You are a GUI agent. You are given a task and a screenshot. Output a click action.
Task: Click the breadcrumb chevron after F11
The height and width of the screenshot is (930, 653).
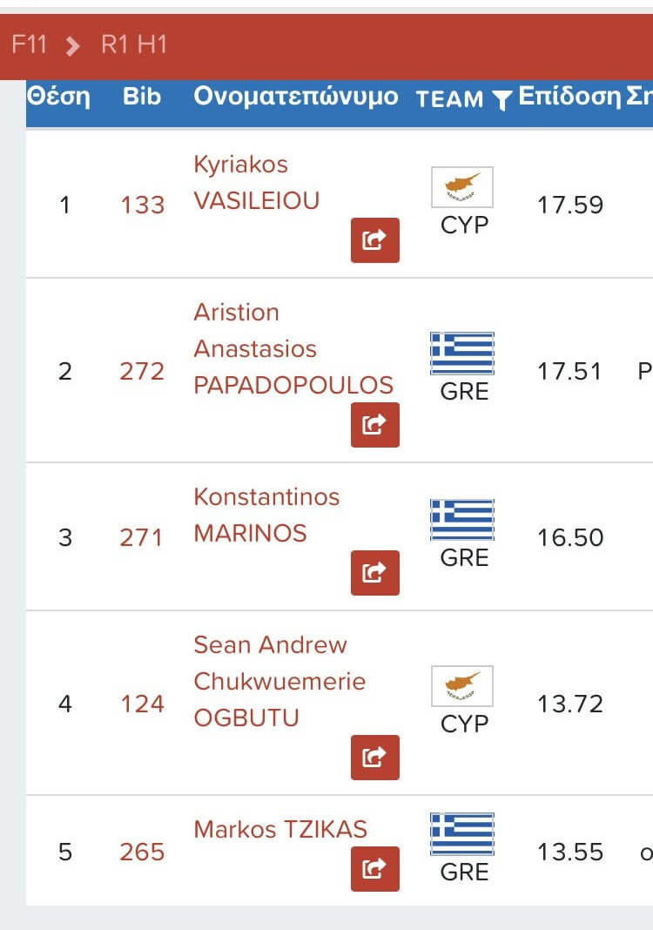[72, 45]
